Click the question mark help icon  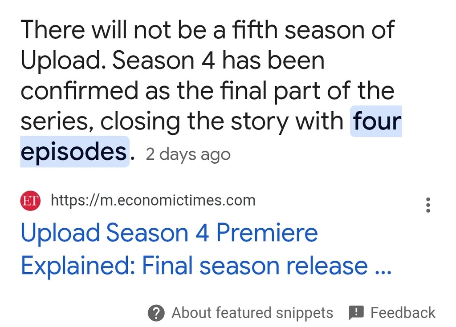(156, 313)
